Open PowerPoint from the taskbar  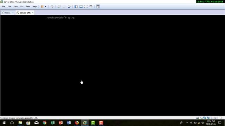click(x=61, y=123)
